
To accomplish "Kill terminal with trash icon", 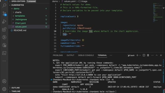I will coord(148,55).
